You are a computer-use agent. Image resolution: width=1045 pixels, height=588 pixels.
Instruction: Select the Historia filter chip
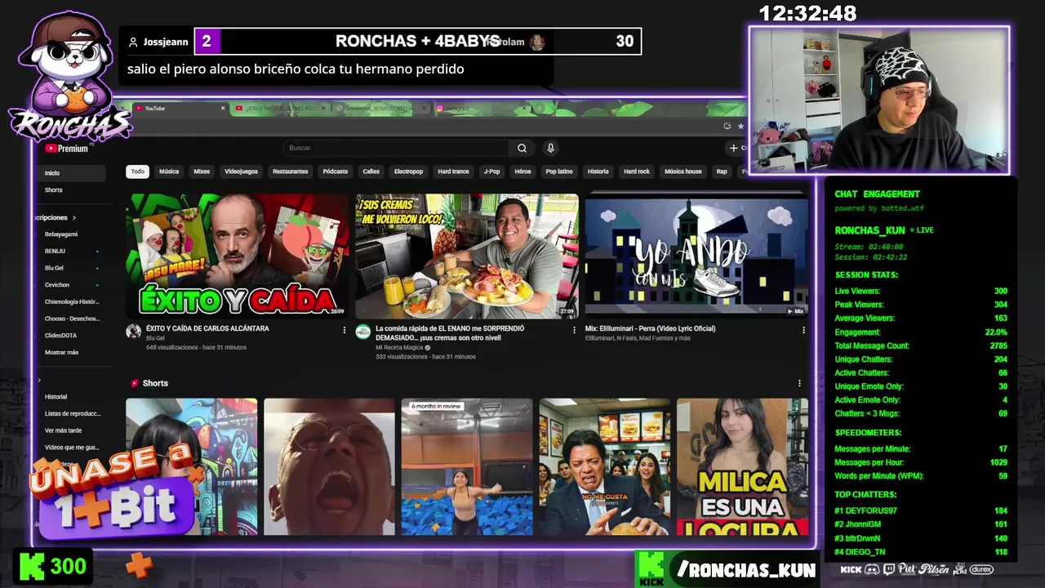click(x=598, y=171)
